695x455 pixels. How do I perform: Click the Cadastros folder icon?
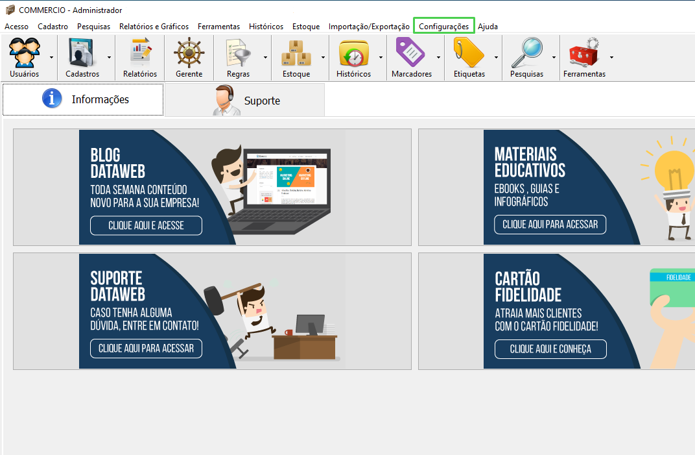pos(82,53)
